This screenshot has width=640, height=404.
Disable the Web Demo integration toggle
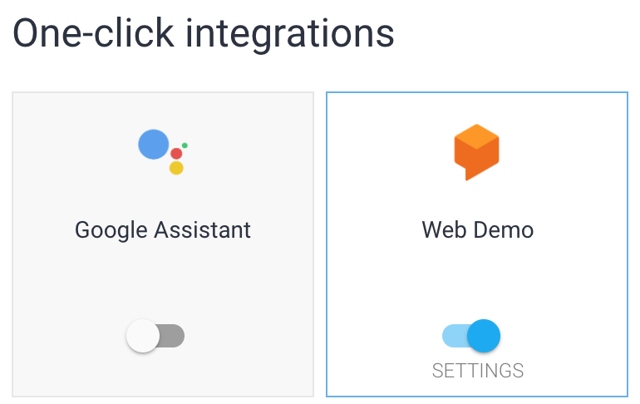pyautogui.click(x=471, y=336)
